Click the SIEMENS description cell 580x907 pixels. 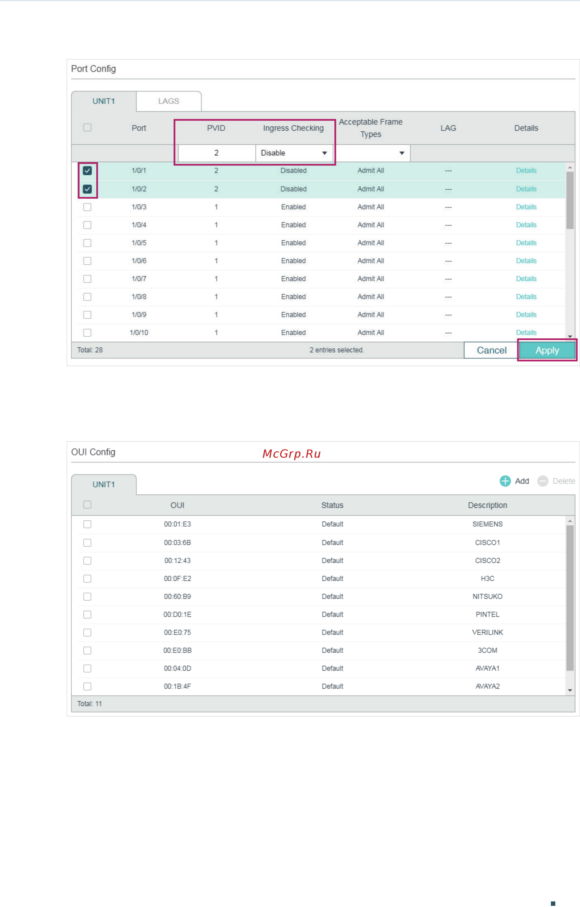pyautogui.click(x=487, y=525)
